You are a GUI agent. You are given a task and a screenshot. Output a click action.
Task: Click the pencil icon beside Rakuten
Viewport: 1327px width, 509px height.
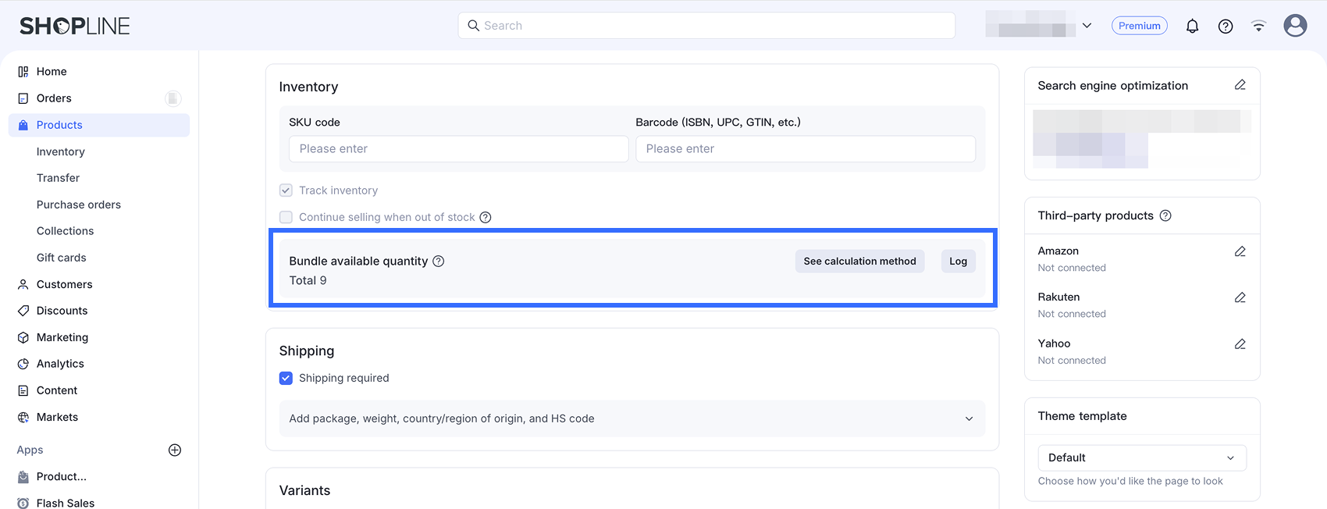click(1240, 297)
